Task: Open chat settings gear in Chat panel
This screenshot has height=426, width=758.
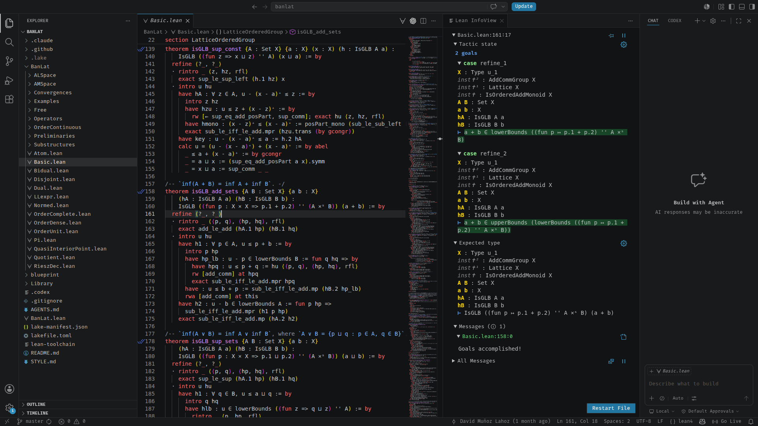Action: click(x=713, y=21)
